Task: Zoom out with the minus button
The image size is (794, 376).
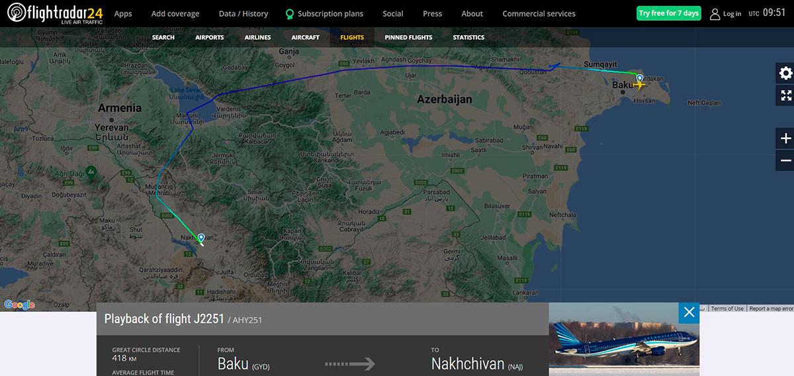Action: click(785, 160)
